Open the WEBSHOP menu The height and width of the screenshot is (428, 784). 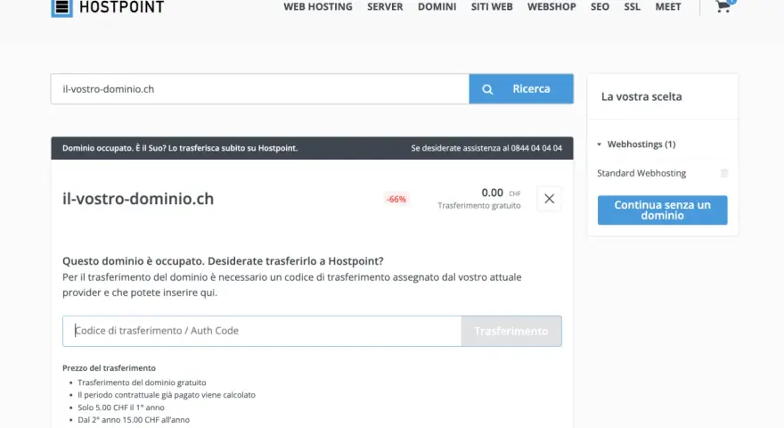551,6
